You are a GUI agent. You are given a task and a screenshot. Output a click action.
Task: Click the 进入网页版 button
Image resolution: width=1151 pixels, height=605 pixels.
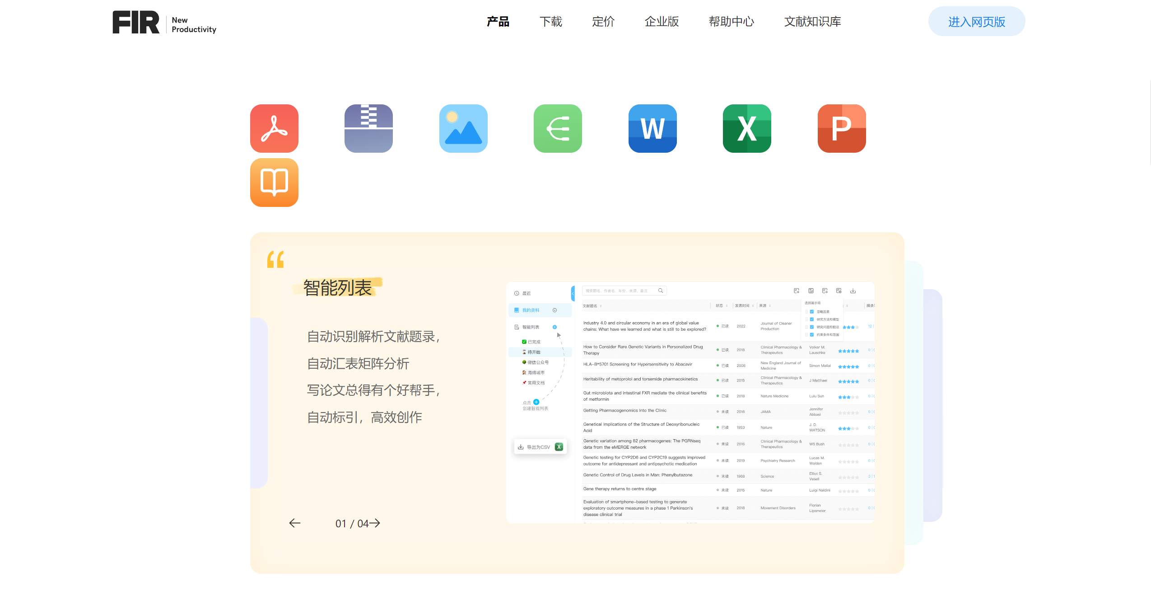point(976,21)
